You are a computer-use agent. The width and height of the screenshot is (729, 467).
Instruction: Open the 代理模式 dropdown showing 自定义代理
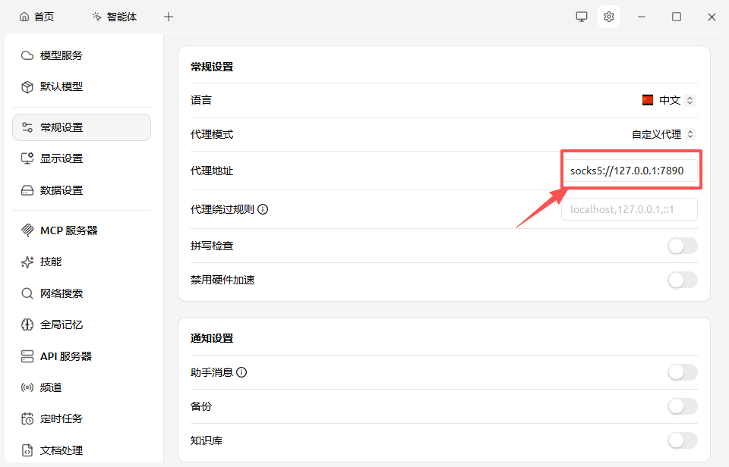[664, 134]
